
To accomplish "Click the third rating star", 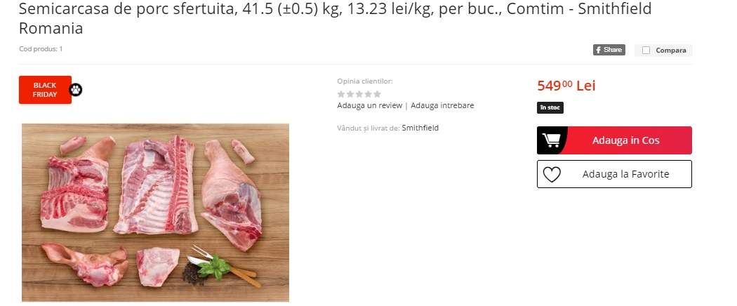I will pyautogui.click(x=359, y=94).
